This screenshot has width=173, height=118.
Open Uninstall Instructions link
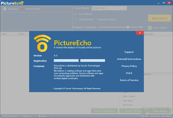129,59
